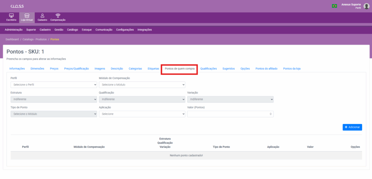Open the Estrutura dropdown
Viewport: 372px width, 179px height.
[x=54, y=99]
